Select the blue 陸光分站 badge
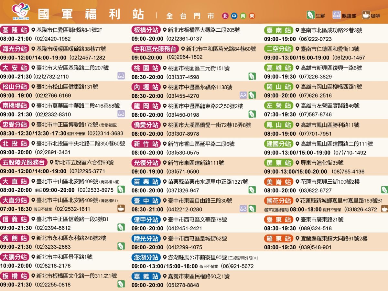The image size is (388, 291). point(146,238)
